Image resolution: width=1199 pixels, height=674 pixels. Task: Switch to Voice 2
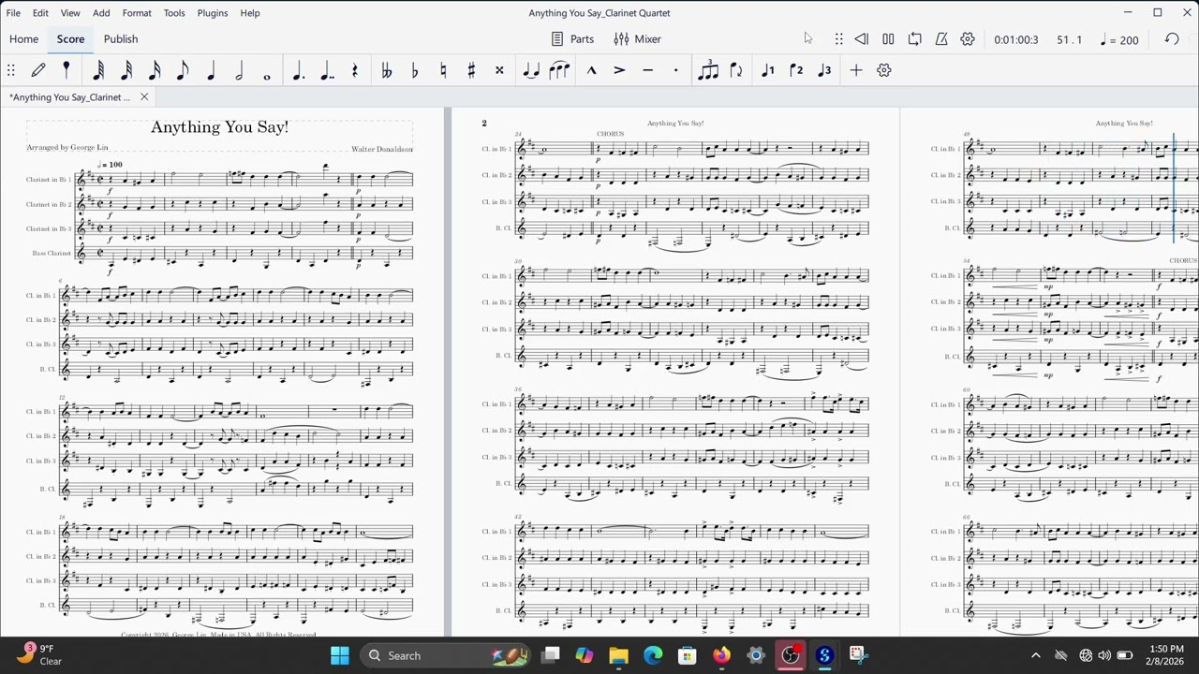coord(796,70)
